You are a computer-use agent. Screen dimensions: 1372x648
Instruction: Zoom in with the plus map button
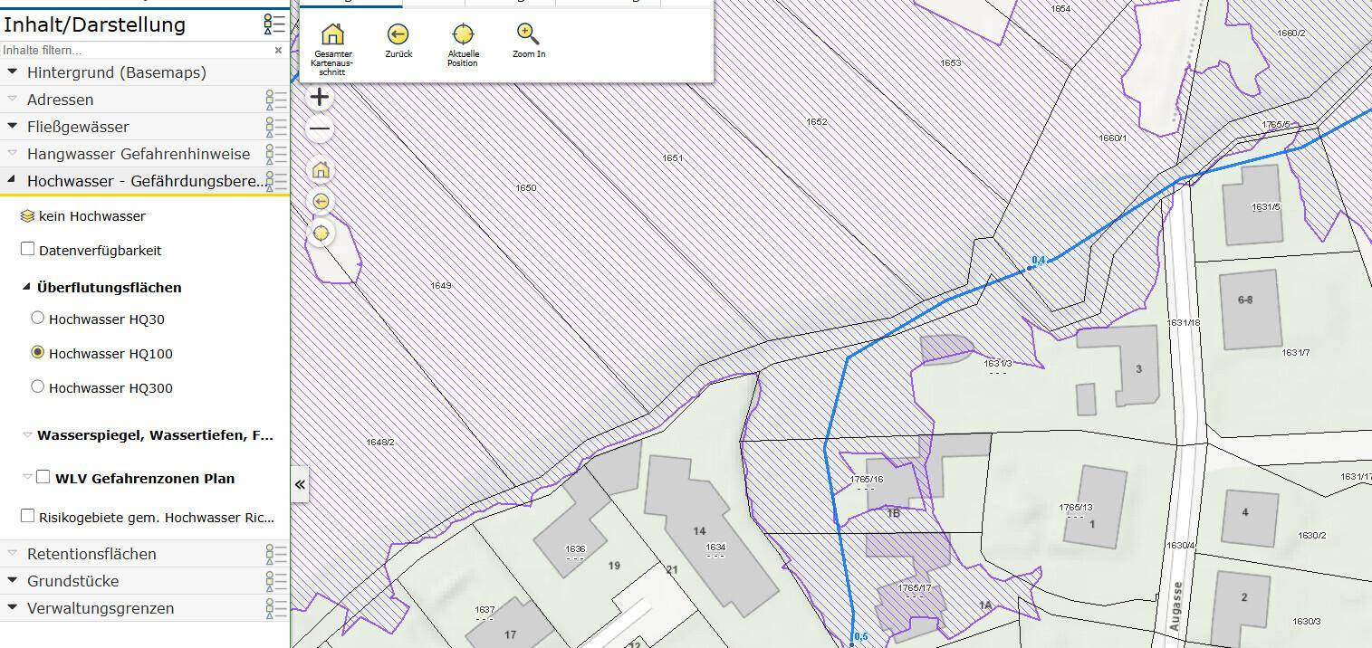pos(320,97)
